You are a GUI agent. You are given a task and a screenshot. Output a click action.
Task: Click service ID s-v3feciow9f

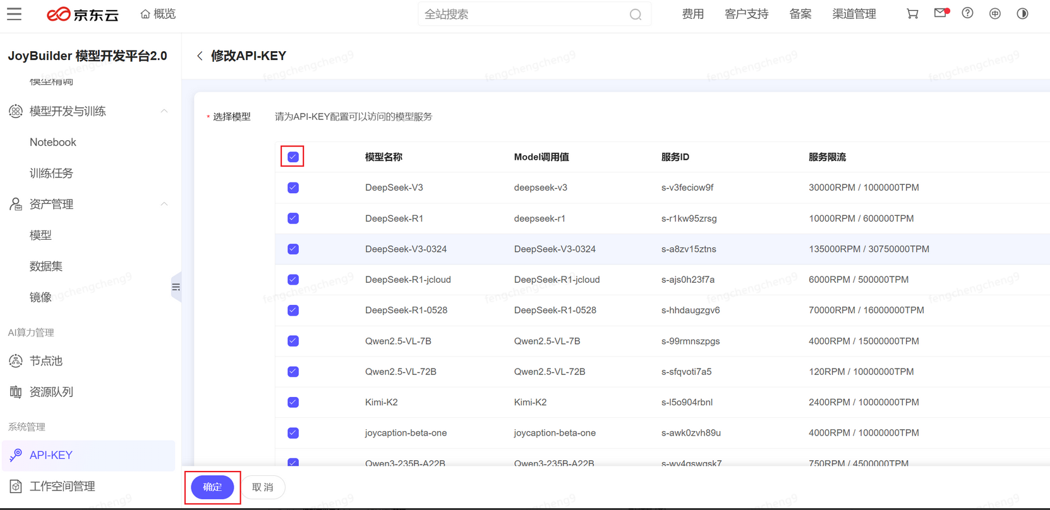tap(687, 187)
